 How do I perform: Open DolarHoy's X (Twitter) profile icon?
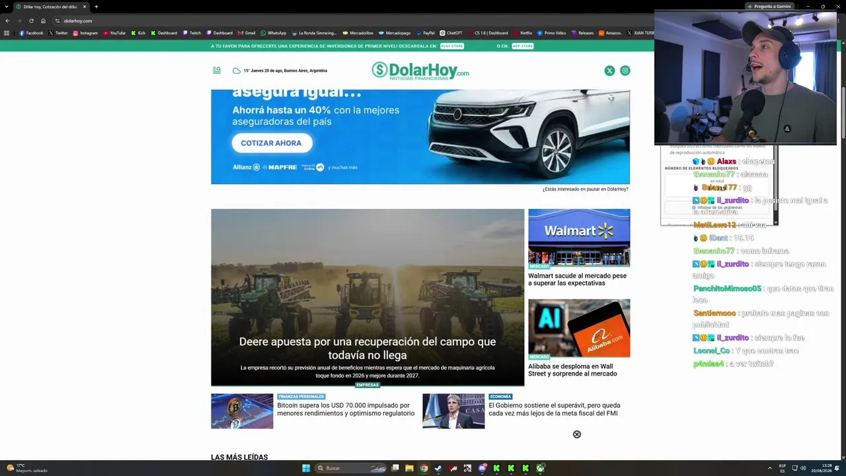(609, 71)
